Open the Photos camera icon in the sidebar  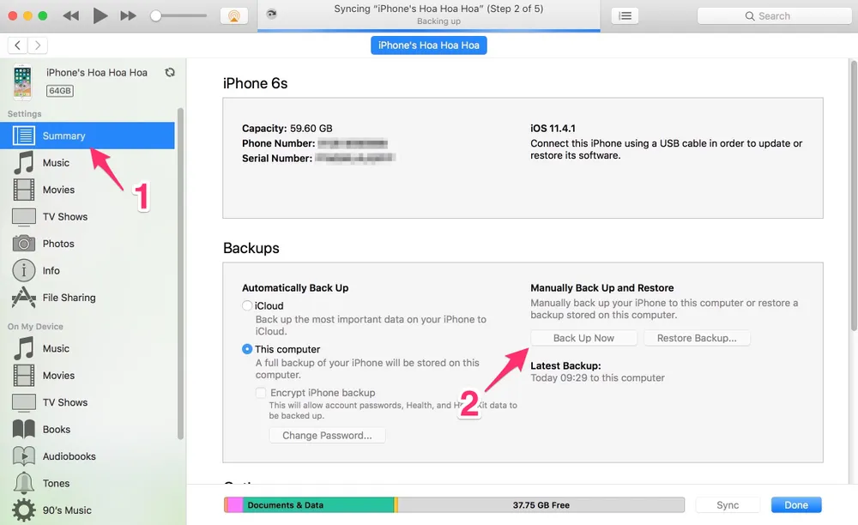[x=23, y=244]
